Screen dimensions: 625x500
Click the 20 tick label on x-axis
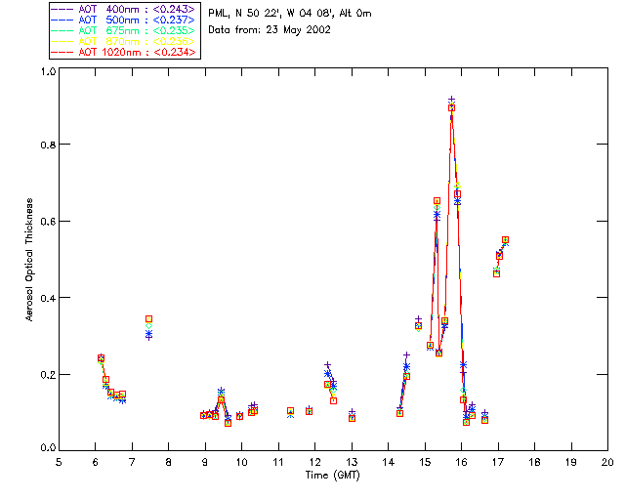(x=606, y=462)
